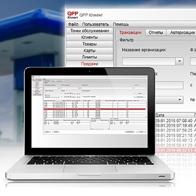
Task: Open the Продажи section
Action: (90, 64)
